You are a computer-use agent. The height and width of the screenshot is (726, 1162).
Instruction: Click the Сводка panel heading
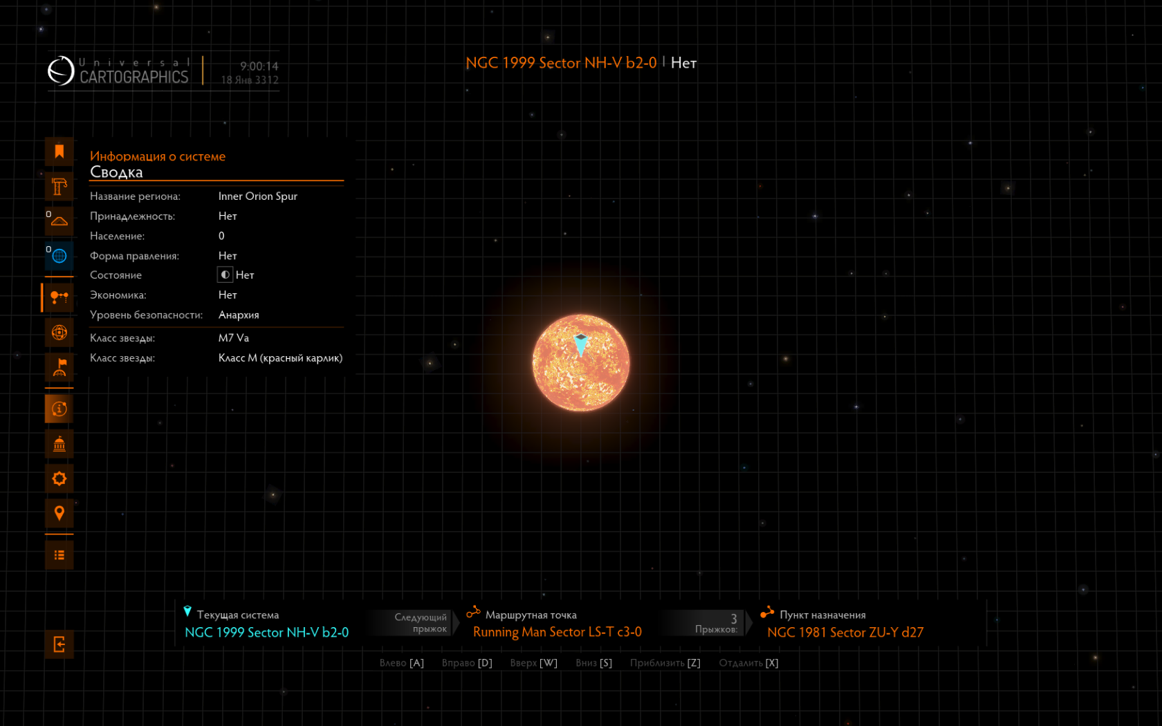point(116,172)
